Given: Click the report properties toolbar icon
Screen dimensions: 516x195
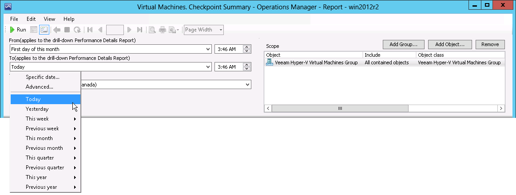Looking at the screenshot, I should (34, 30).
